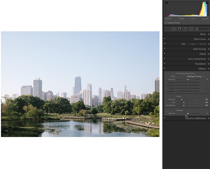This screenshot has width=210, height=169.
Task: Click the histogram graph
Action: (x=187, y=9)
